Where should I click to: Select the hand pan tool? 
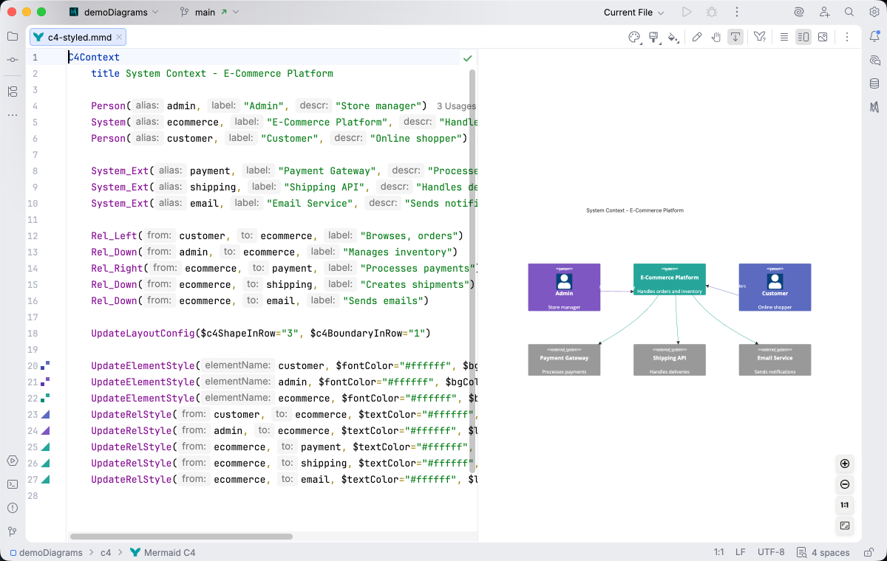(716, 37)
